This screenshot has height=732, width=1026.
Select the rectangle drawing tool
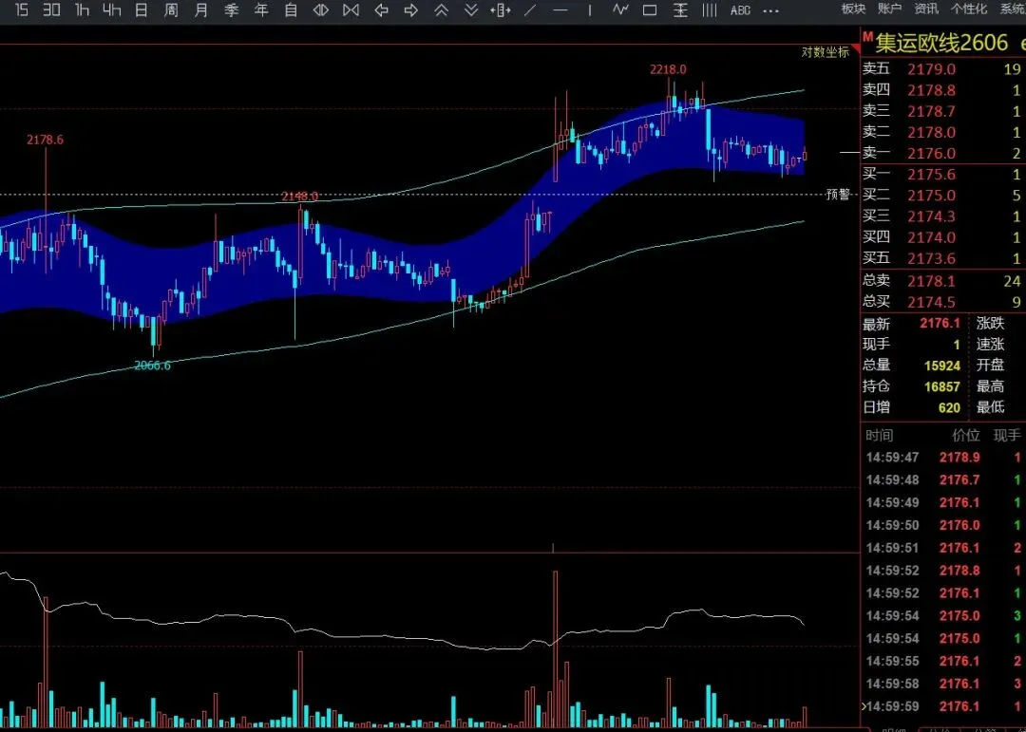click(650, 10)
